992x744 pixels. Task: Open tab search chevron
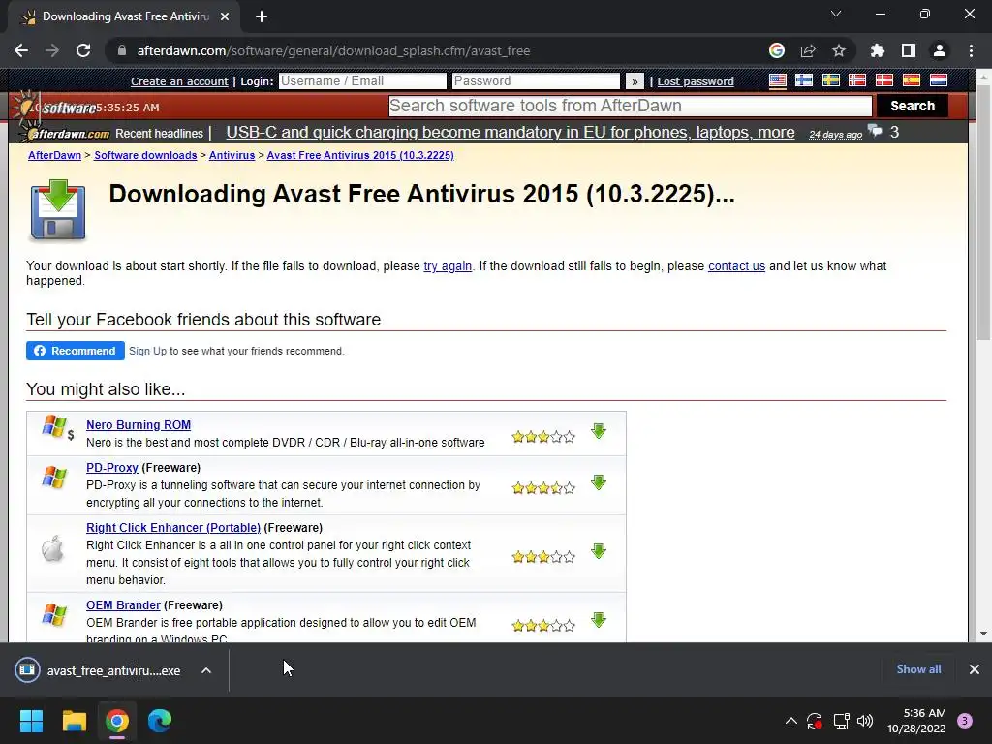point(836,14)
